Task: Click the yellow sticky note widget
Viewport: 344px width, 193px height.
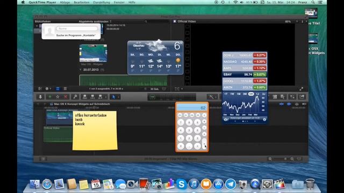Action: 95,131
